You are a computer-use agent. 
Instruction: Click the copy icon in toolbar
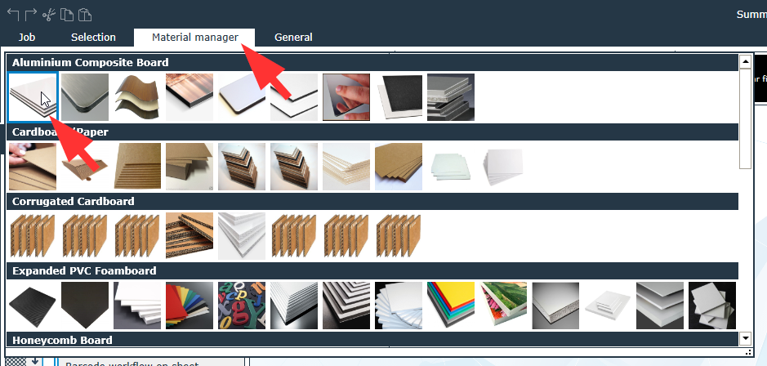(66, 15)
